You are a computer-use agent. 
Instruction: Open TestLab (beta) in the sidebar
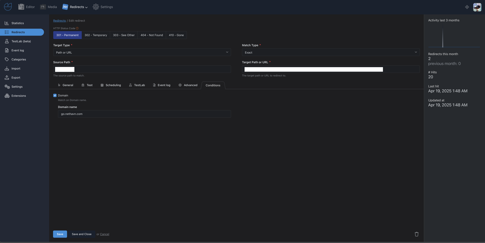21,41
